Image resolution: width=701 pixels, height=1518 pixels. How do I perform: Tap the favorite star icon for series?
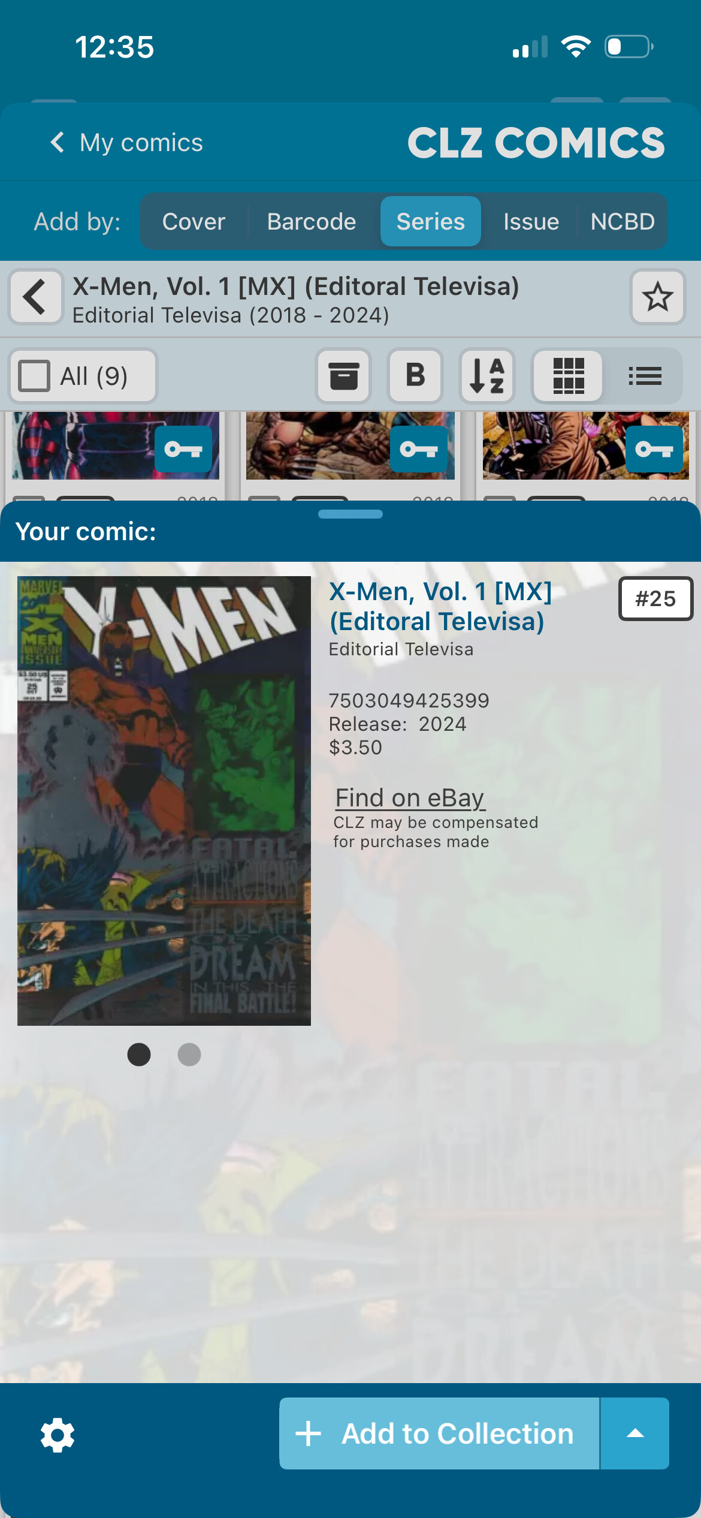tap(657, 297)
